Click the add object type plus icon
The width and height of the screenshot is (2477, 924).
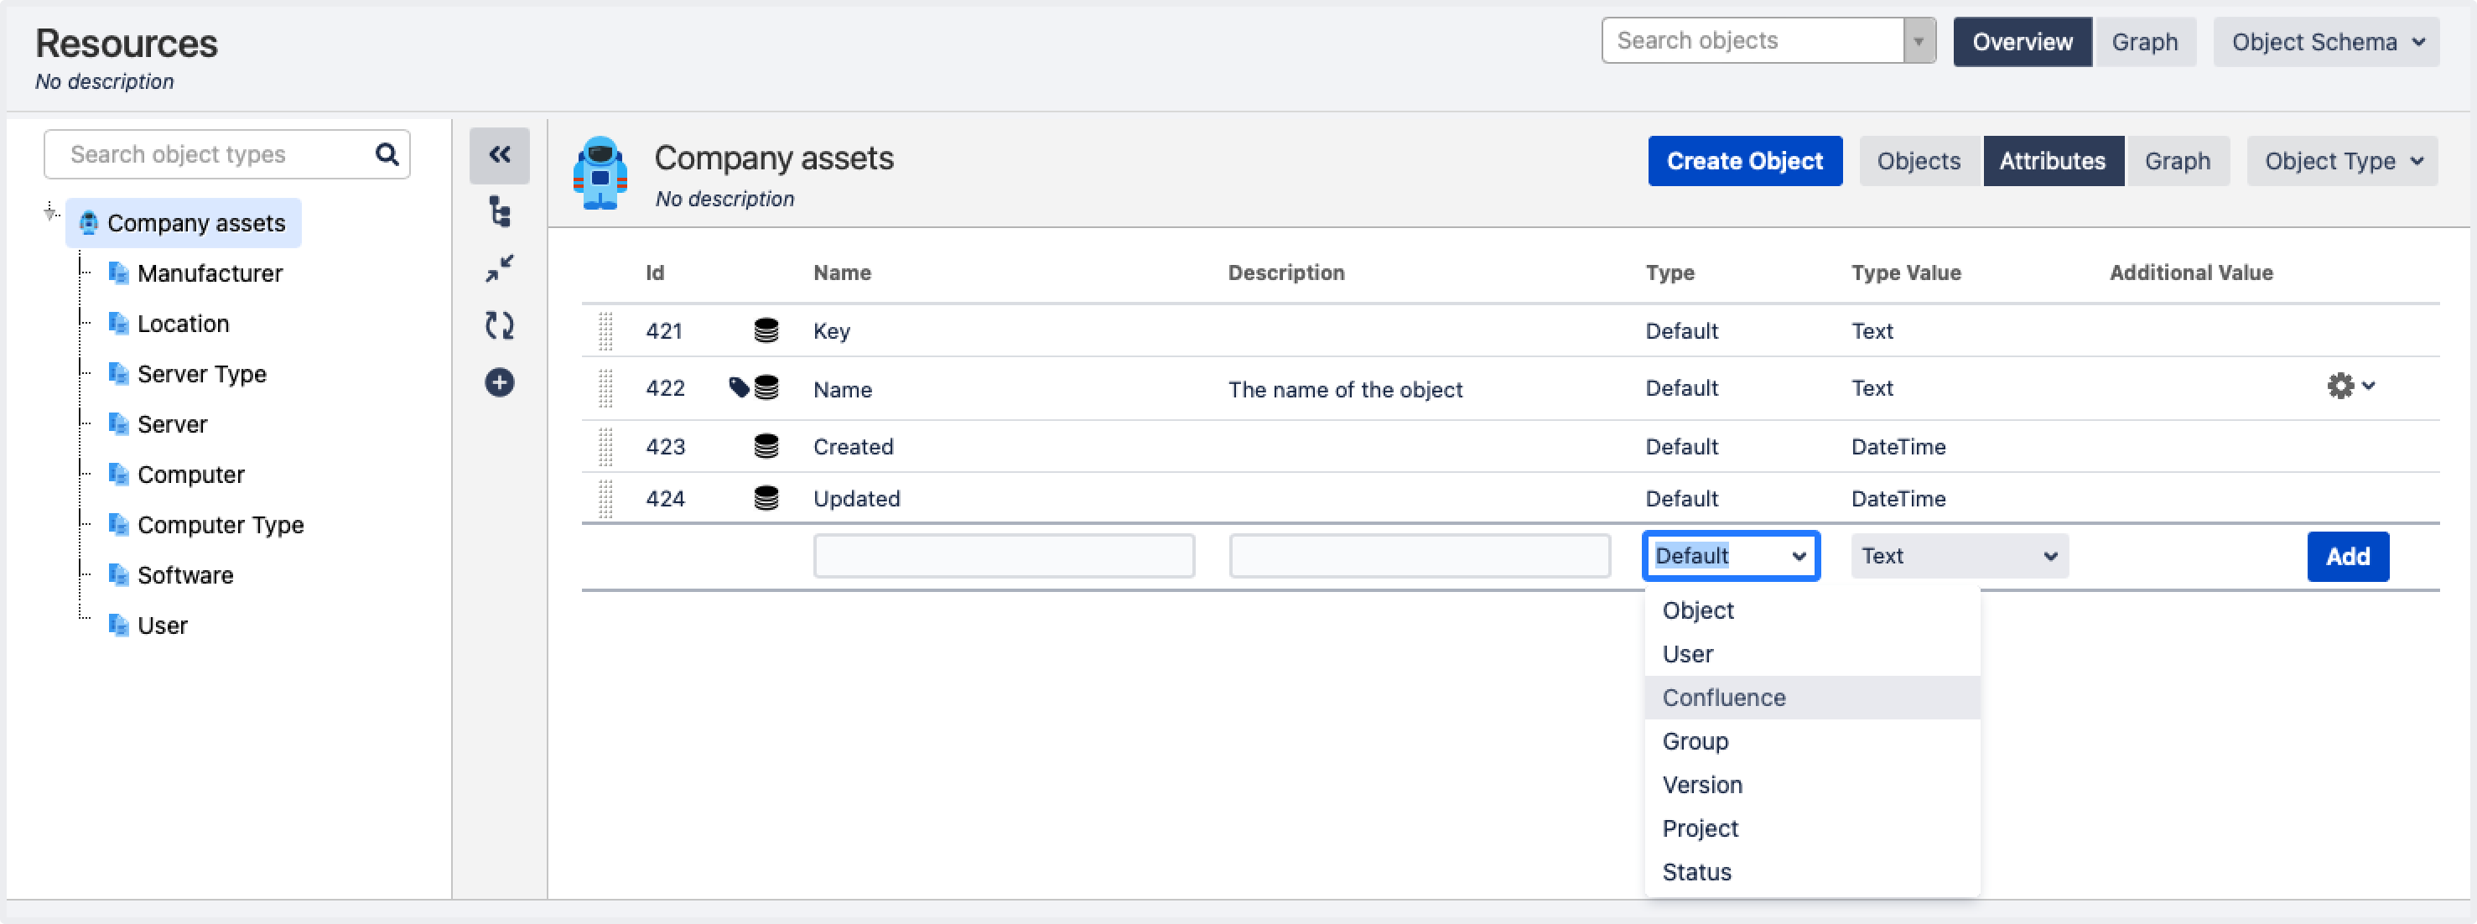(499, 382)
